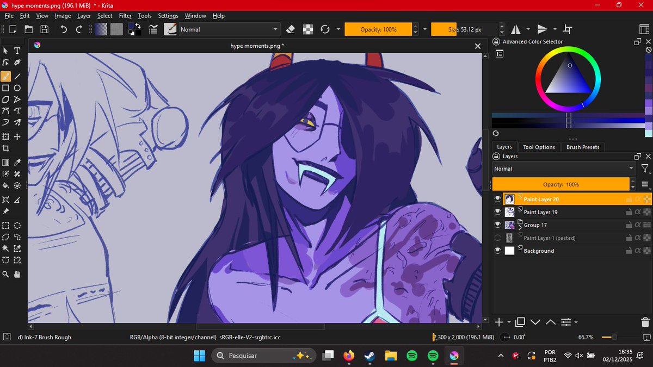This screenshot has width=653, height=367.
Task: Open layer filter funnel menu
Action: 645,169
